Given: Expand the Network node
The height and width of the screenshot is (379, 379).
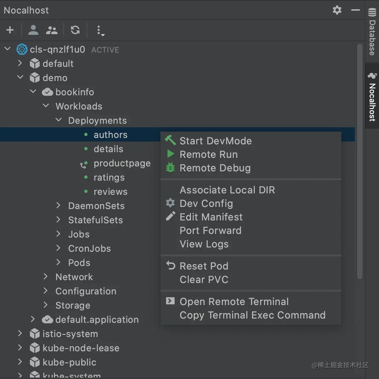Looking at the screenshot, I should (45, 277).
